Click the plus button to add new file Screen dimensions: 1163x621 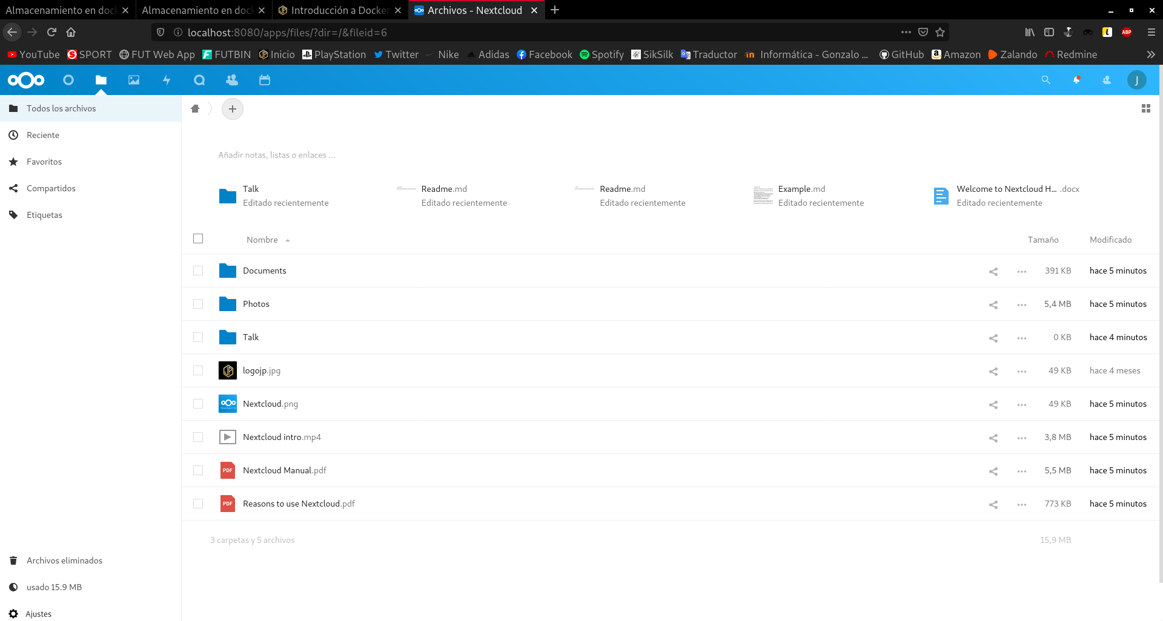coord(233,109)
